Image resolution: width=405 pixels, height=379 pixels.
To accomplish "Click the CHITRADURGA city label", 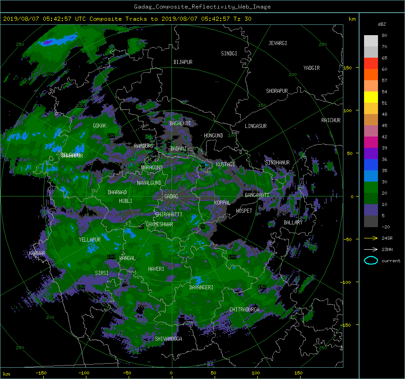I will point(245,310).
